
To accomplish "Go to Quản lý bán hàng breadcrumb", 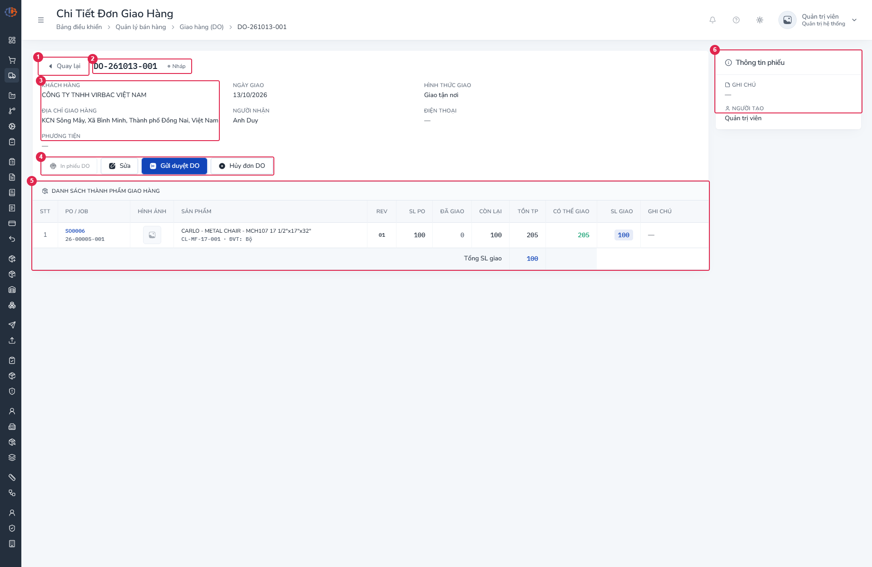I will coord(141,27).
